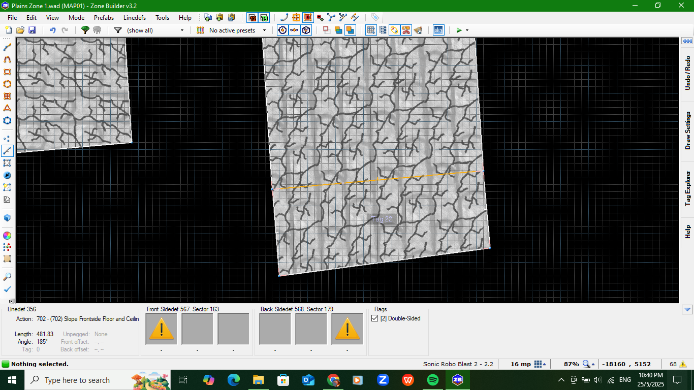The width and height of the screenshot is (694, 390).
Task: Show hidden system tray icons chevron
Action: tap(561, 380)
